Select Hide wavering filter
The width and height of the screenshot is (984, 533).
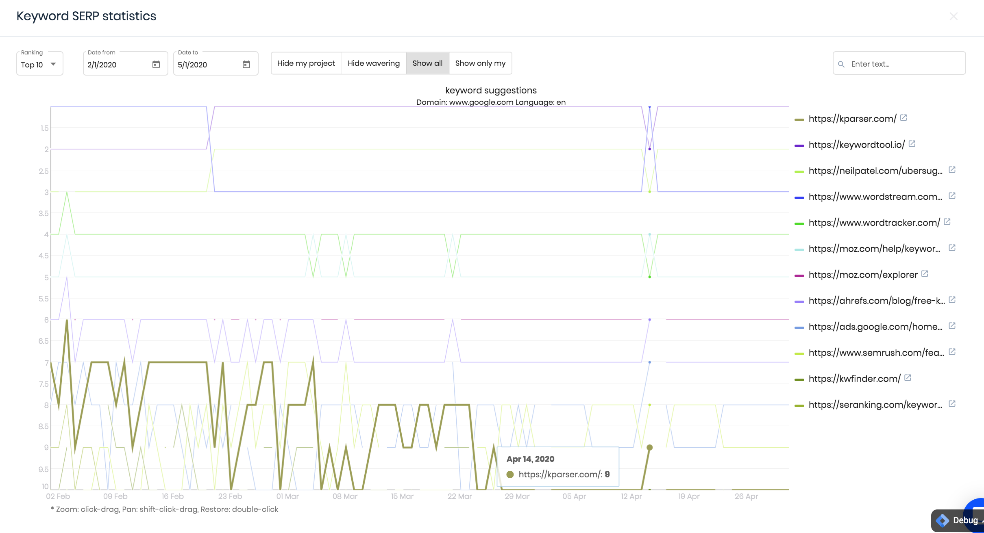coord(374,63)
